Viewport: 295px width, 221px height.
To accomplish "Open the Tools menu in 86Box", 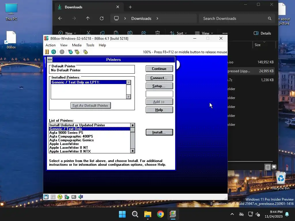I will pos(90,45).
